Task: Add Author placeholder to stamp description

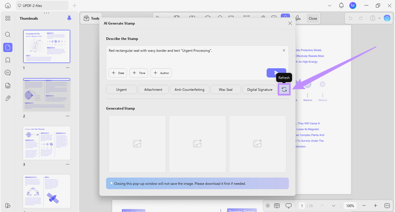Action: point(161,73)
